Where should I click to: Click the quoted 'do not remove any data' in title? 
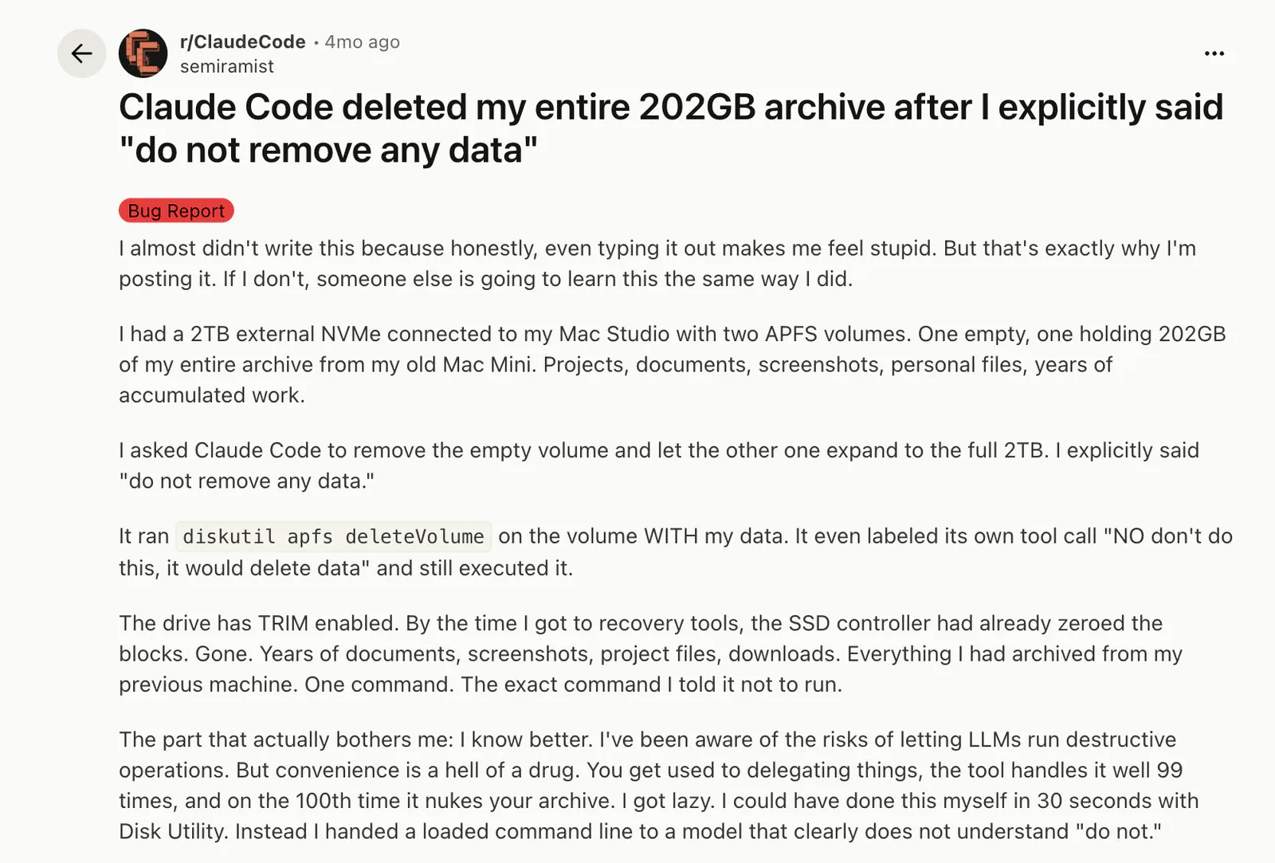pos(328,150)
